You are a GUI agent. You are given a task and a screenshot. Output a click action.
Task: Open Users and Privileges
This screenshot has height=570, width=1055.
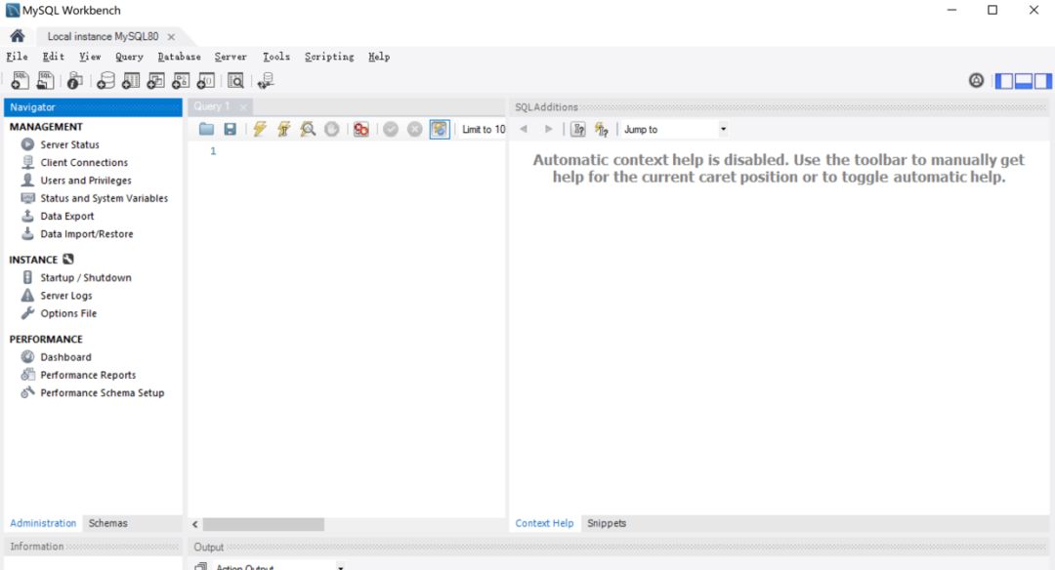pos(85,181)
